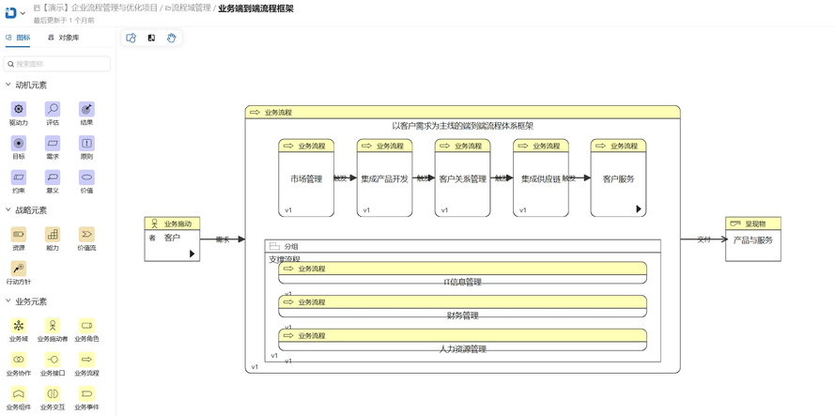Viewport: 835px width, 416px height.
Task: Click the share/export toolbar icon
Action: pyautogui.click(x=131, y=39)
